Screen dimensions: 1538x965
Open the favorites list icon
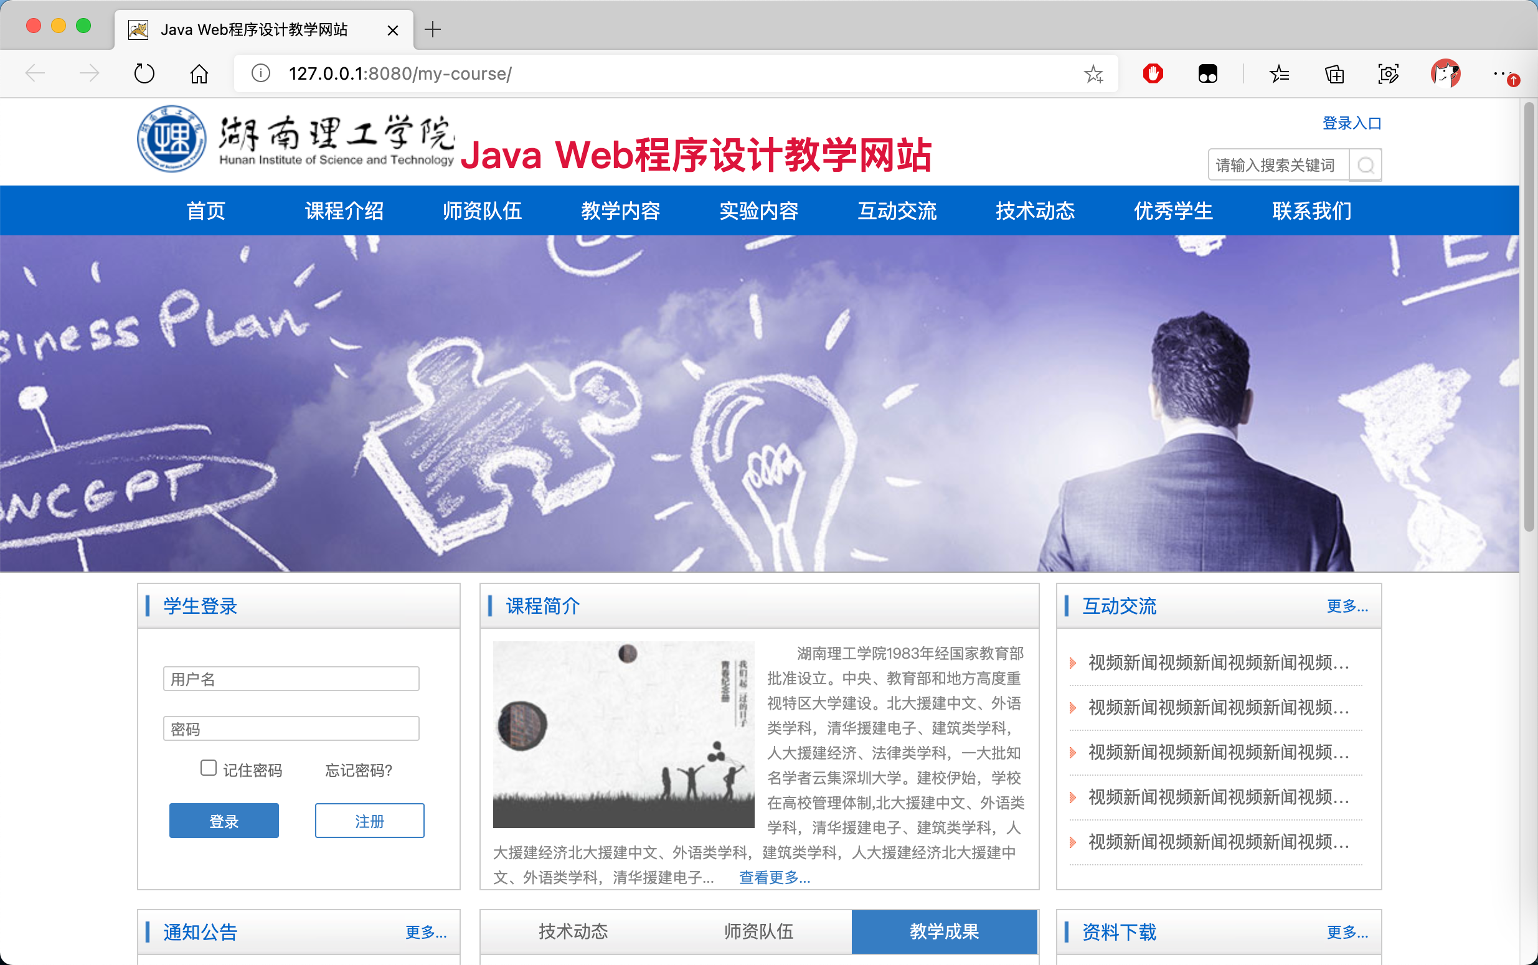(1279, 74)
